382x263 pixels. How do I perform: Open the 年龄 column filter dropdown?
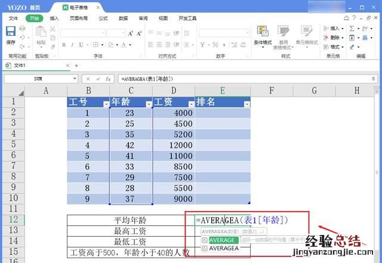pos(148,104)
